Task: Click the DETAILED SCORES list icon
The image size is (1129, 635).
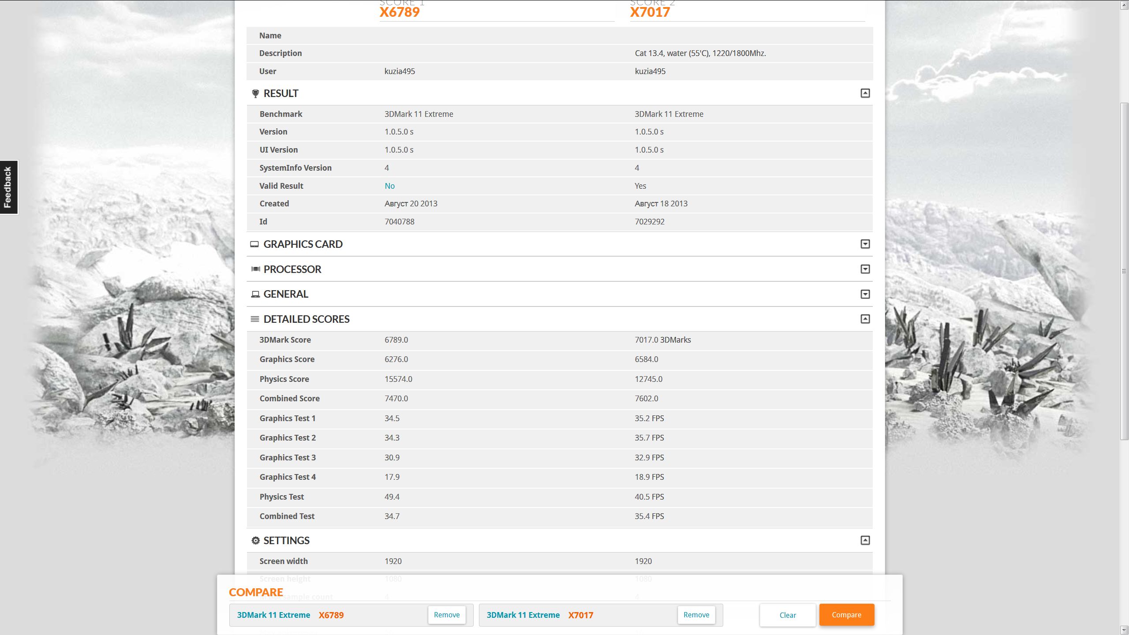Action: [254, 319]
